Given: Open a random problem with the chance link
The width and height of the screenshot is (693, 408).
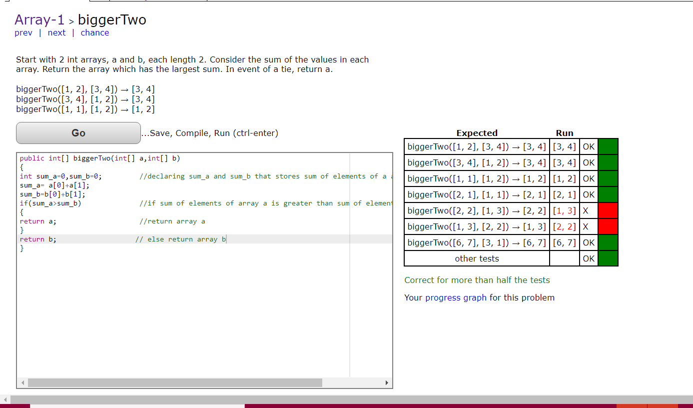Looking at the screenshot, I should pyautogui.click(x=94, y=32).
